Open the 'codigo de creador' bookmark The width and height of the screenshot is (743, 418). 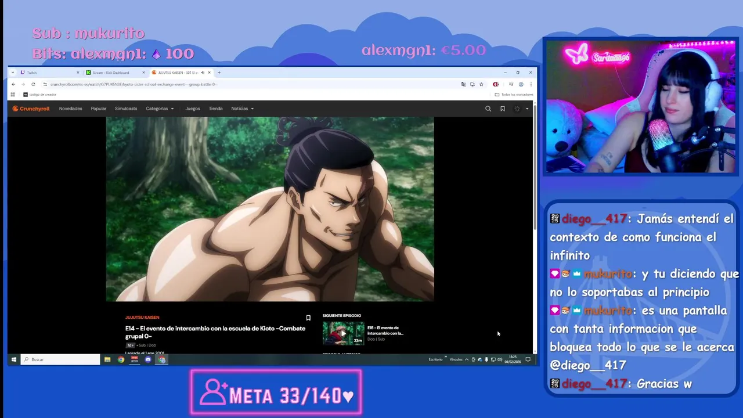click(40, 94)
